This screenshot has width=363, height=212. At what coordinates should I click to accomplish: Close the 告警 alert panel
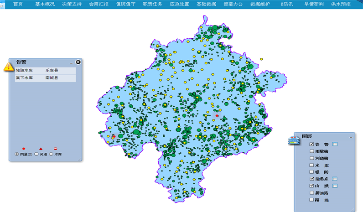pos(78,62)
